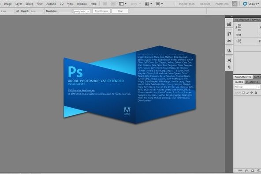Open the Character panel icon

[x=229, y=61]
